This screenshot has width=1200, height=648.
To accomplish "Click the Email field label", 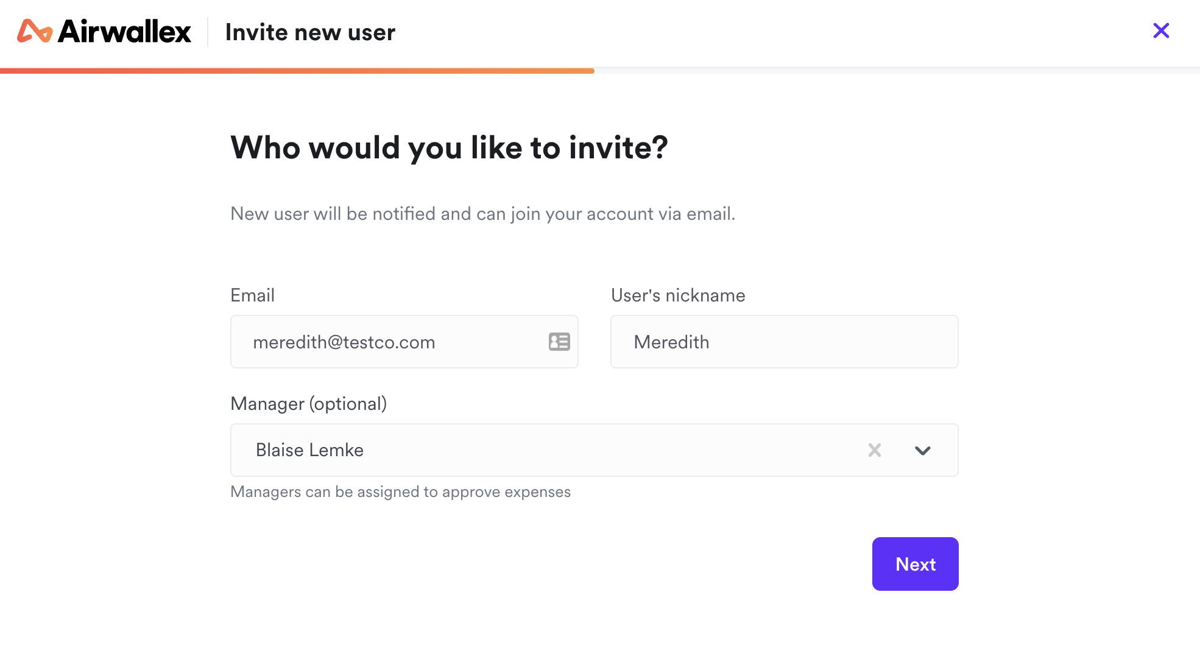I will pyautogui.click(x=252, y=295).
